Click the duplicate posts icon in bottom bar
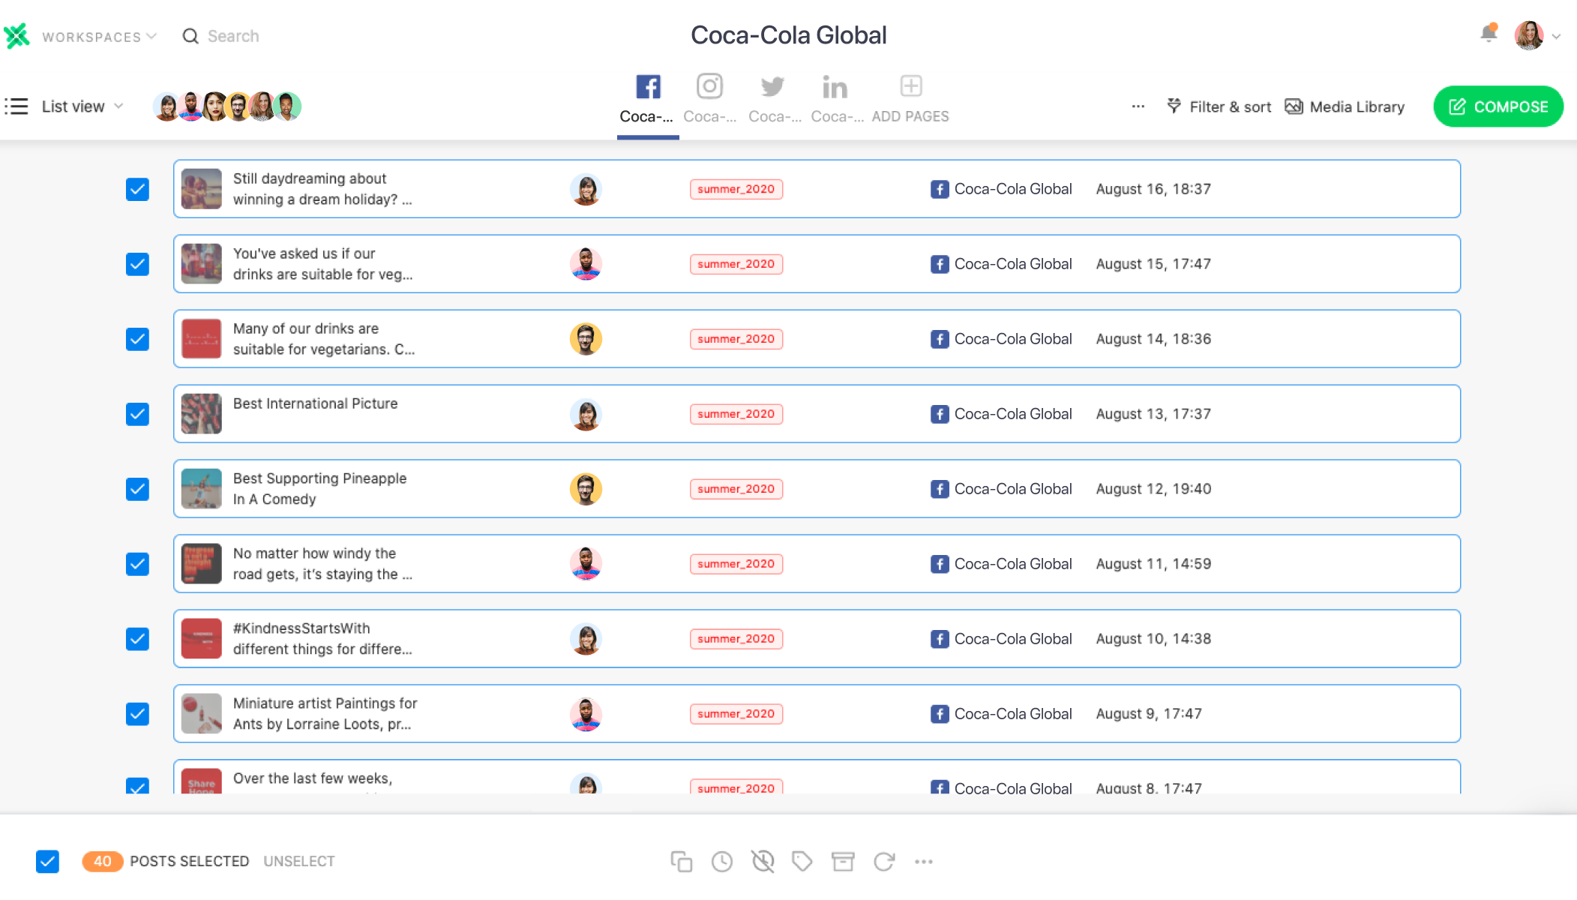This screenshot has width=1577, height=900. (x=681, y=862)
